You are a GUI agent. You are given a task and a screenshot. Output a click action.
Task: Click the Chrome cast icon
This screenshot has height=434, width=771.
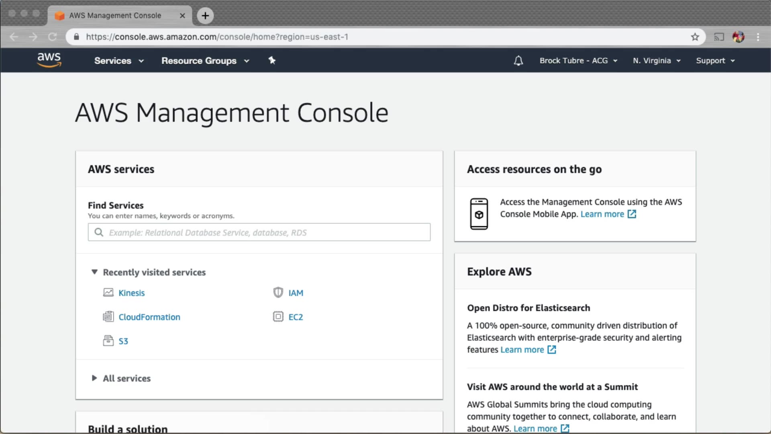coord(719,37)
